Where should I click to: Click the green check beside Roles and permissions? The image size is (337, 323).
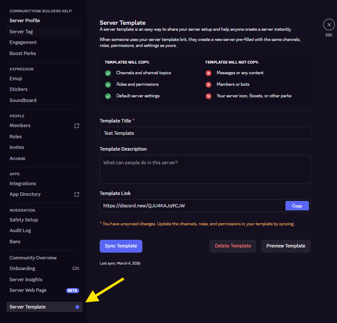point(108,84)
